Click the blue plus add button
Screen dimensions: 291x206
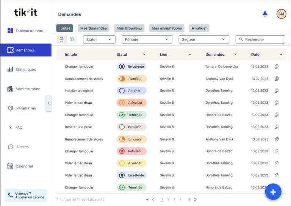point(273,192)
